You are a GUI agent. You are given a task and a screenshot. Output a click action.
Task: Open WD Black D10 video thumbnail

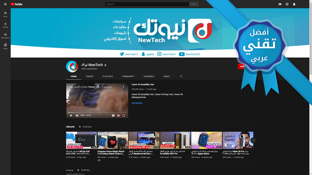pos(81,140)
